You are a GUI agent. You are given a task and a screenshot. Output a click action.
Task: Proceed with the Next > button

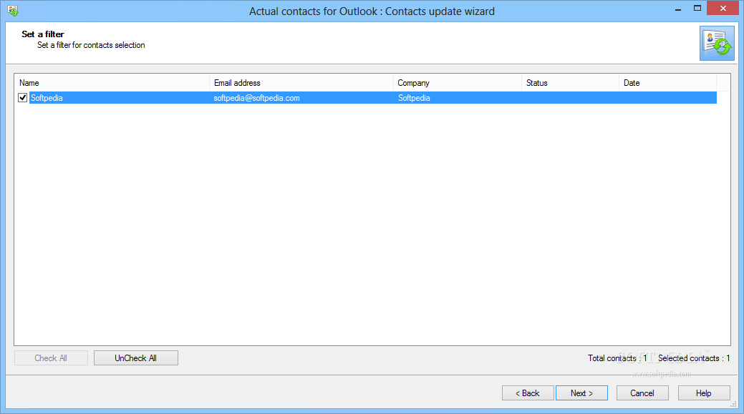tap(581, 393)
